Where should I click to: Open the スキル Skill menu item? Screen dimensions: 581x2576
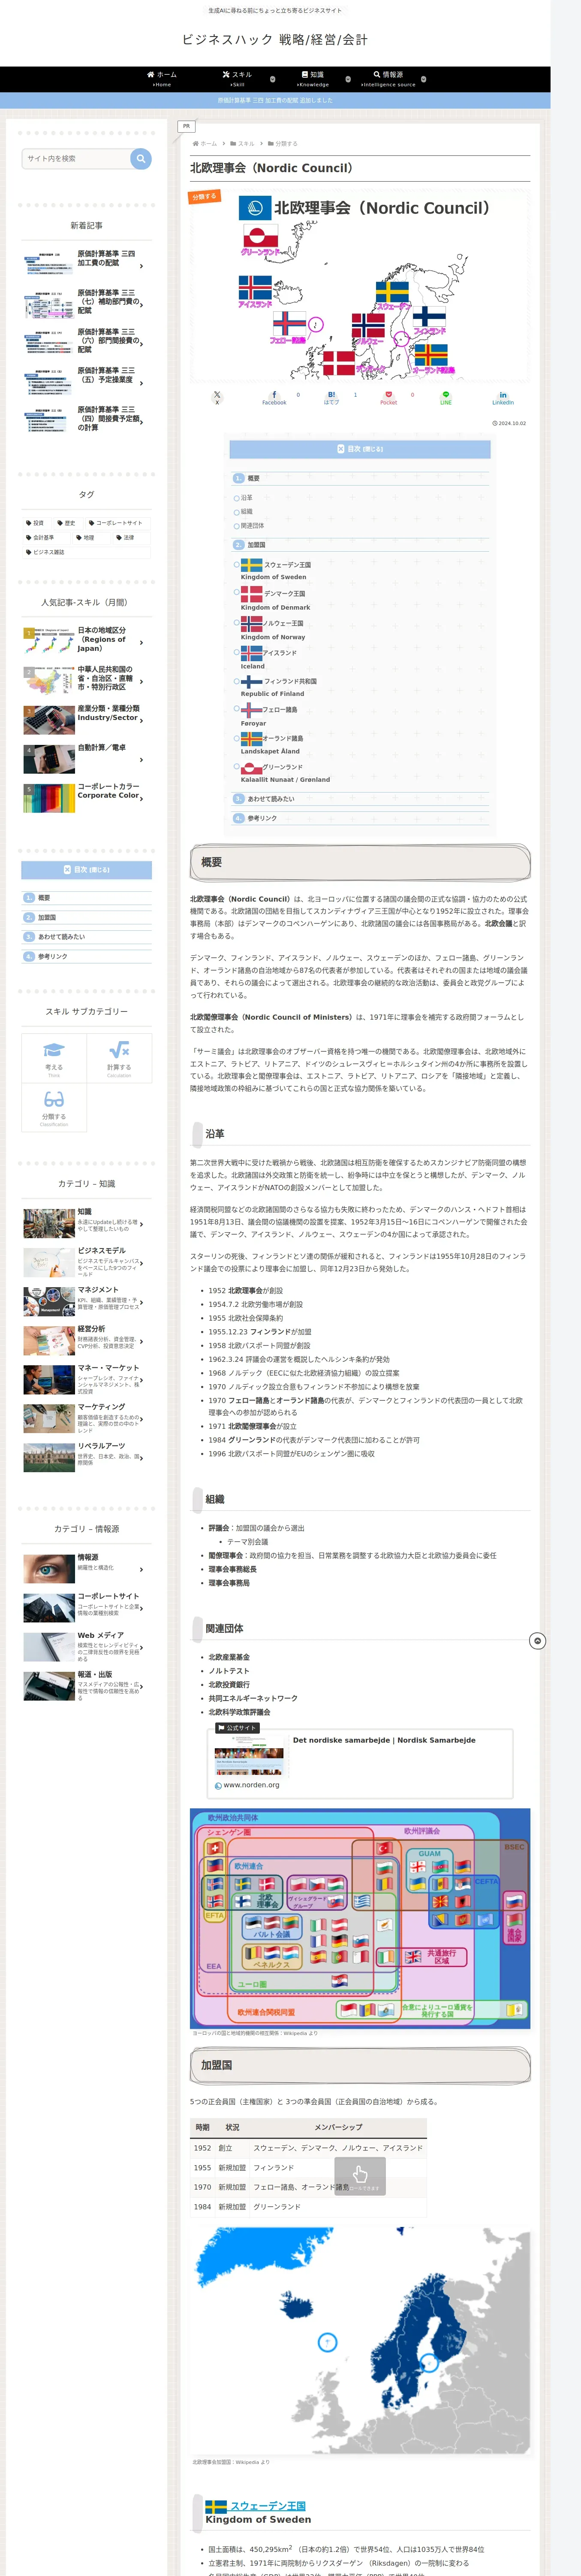[x=238, y=79]
